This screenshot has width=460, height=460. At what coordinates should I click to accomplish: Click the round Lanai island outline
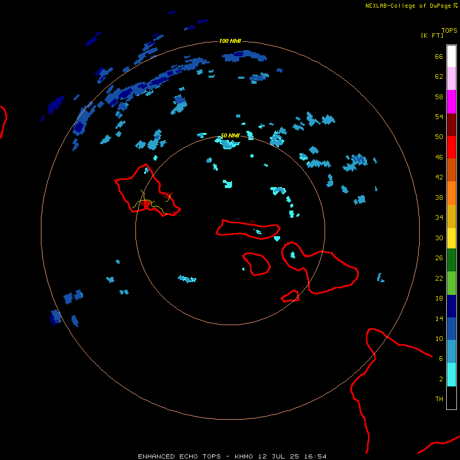pos(257,264)
